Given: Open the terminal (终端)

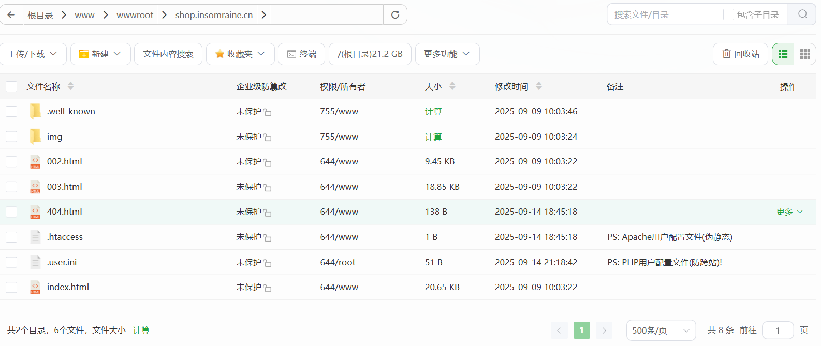Looking at the screenshot, I should [x=301, y=54].
